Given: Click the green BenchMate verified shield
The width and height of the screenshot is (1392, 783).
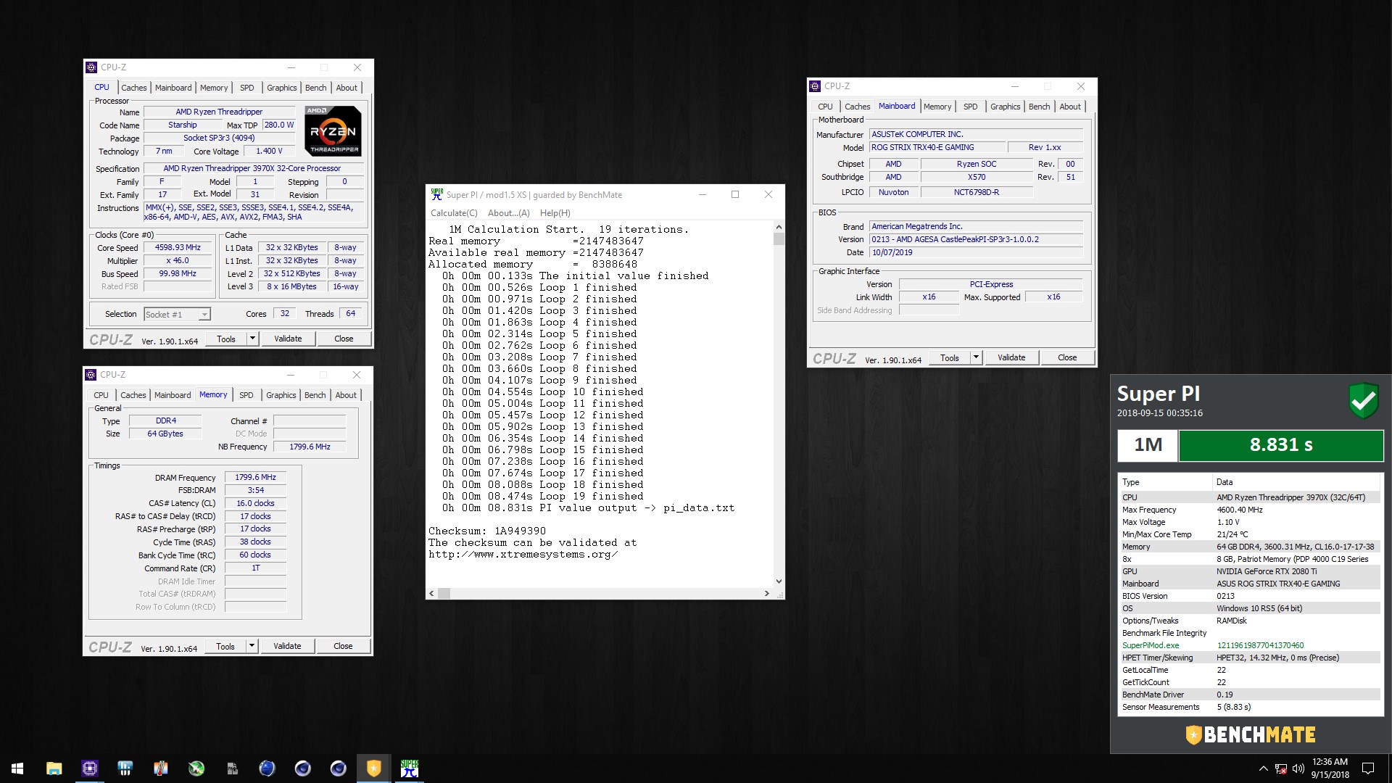Looking at the screenshot, I should tap(1363, 400).
